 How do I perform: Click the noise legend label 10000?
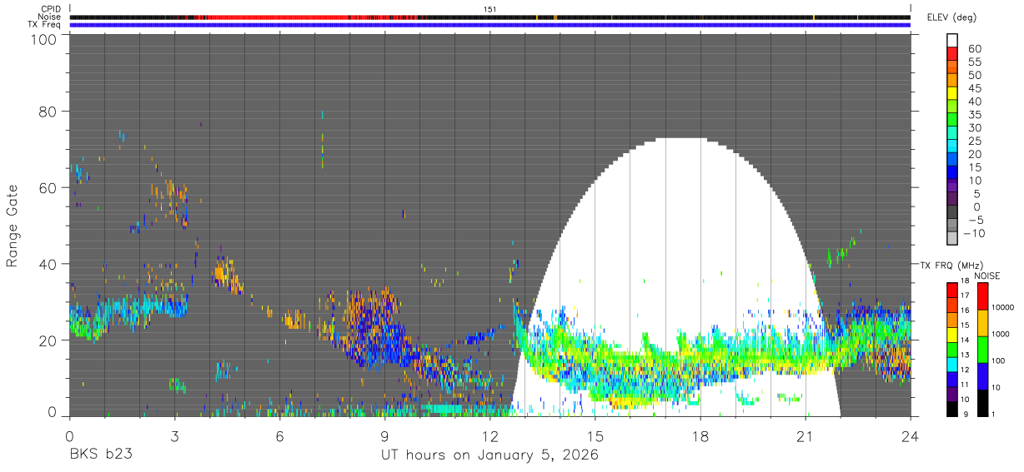coord(1004,307)
